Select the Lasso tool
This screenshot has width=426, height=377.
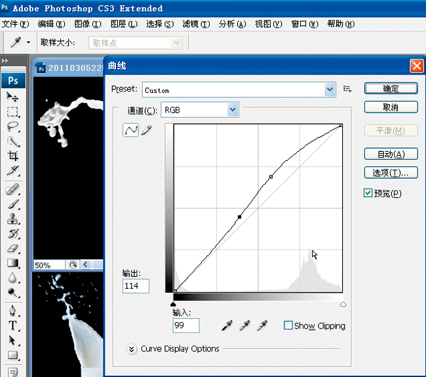[12, 126]
